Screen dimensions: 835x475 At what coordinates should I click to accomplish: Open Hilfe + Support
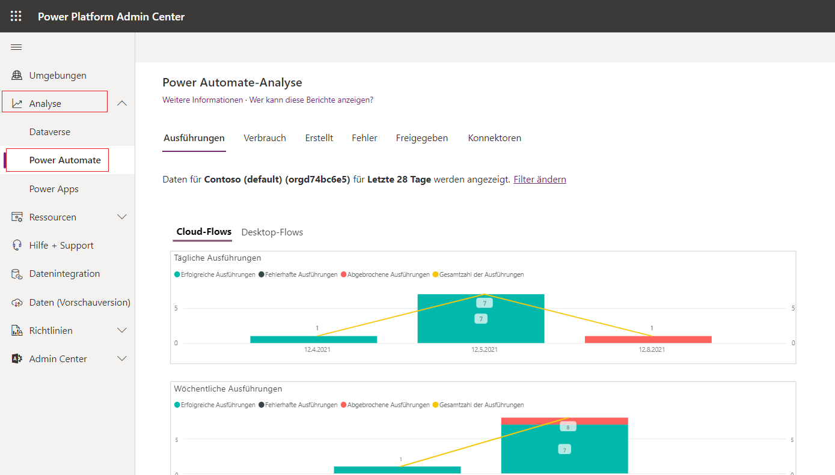pos(61,246)
